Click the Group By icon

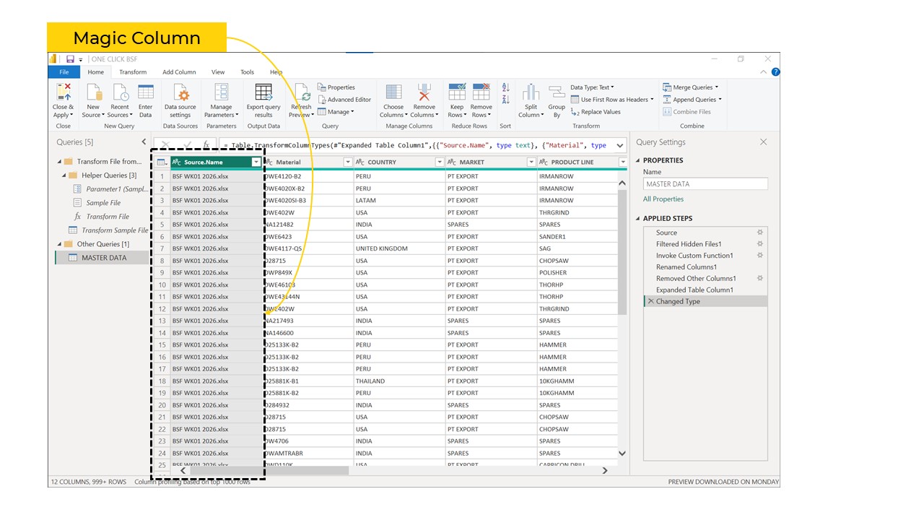(x=557, y=92)
